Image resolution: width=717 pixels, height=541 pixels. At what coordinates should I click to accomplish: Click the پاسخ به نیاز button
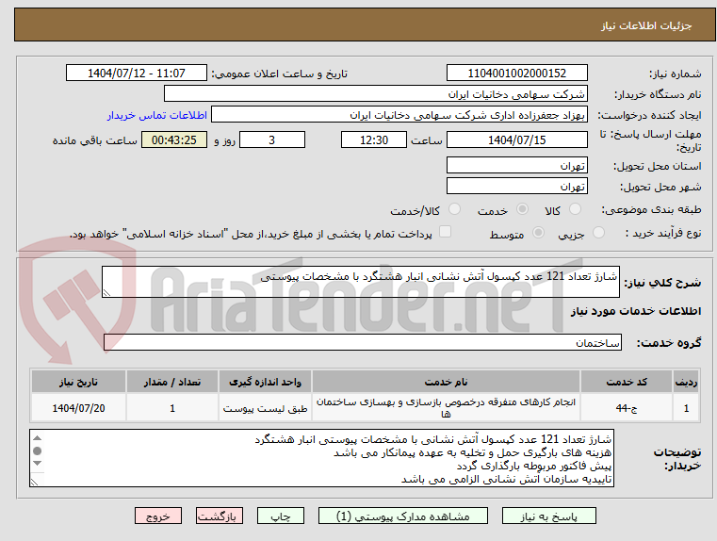click(x=548, y=516)
